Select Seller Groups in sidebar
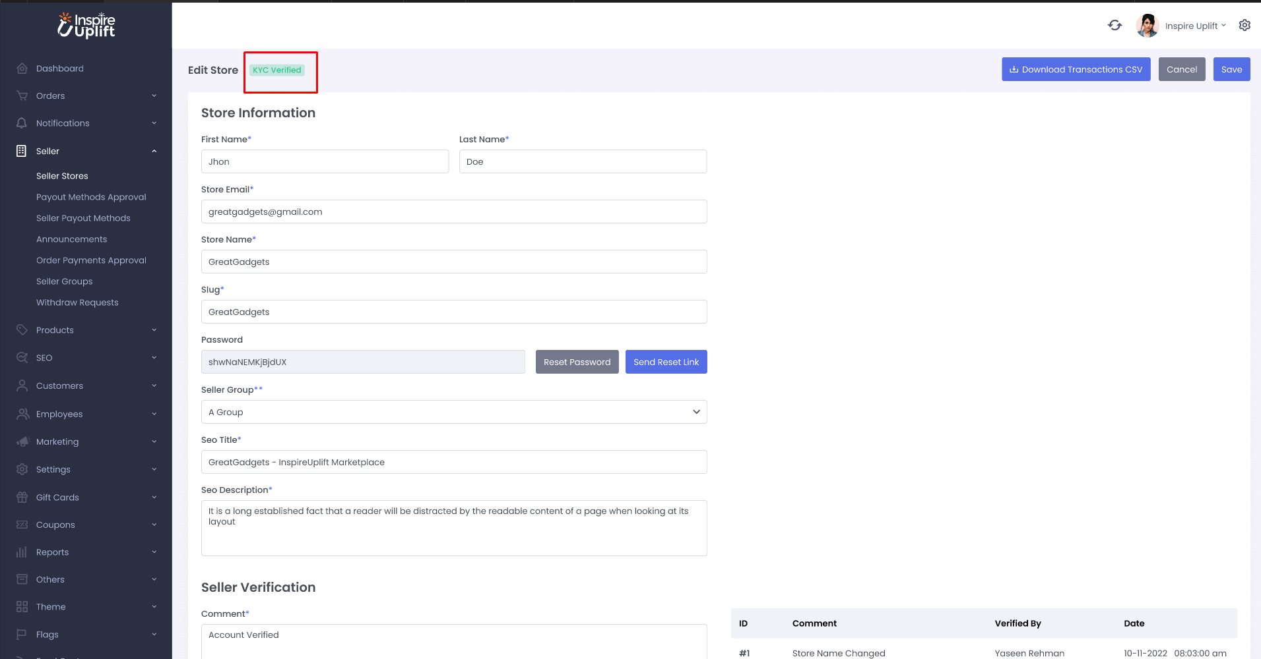 pos(64,281)
